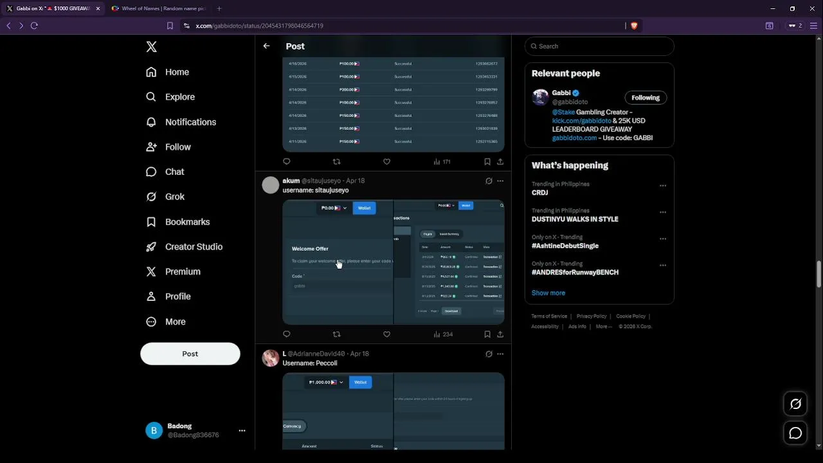Click the Following button for Gabbi
The width and height of the screenshot is (823, 463).
[x=646, y=98]
